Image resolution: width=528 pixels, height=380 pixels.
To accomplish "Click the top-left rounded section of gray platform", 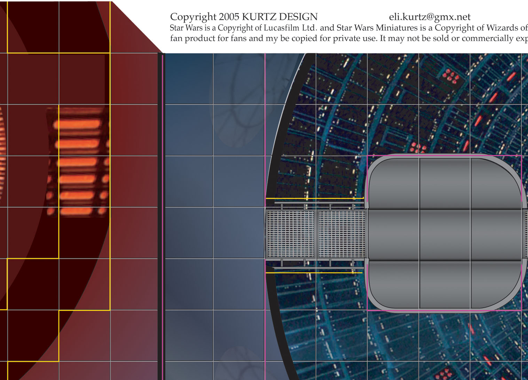I will click(393, 183).
